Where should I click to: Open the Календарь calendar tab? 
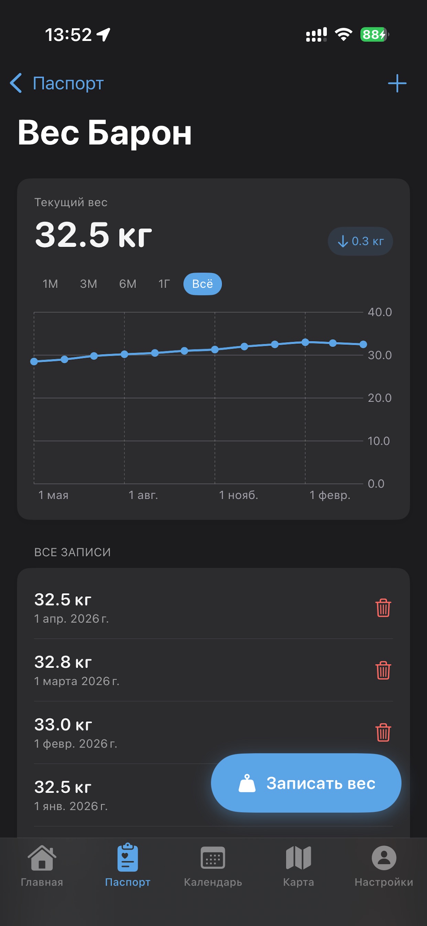tap(213, 866)
